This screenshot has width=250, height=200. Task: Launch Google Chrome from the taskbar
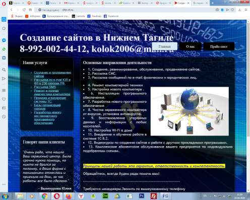(x=44, y=196)
